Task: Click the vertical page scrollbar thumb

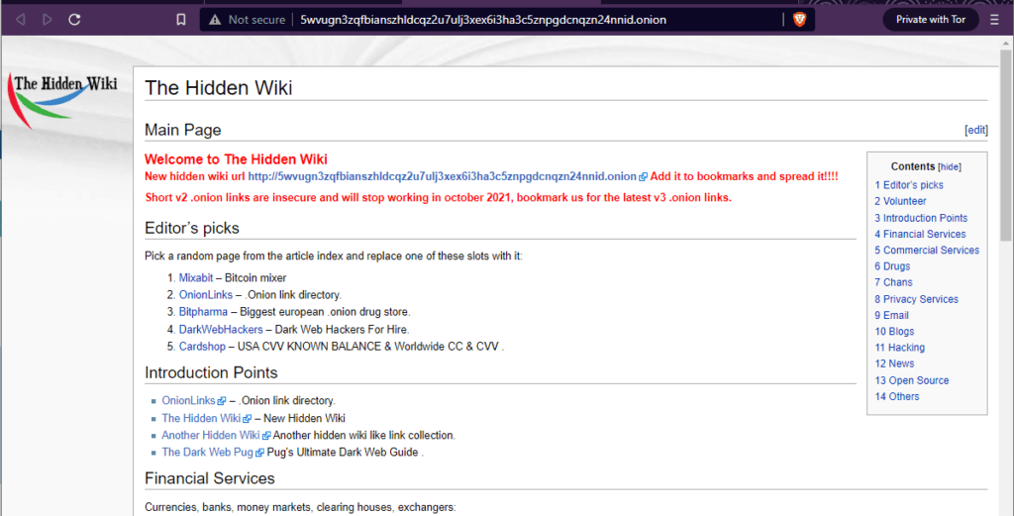Action: pyautogui.click(x=1006, y=144)
